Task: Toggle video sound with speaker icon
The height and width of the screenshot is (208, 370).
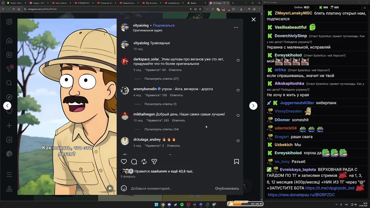Action: click(110, 188)
